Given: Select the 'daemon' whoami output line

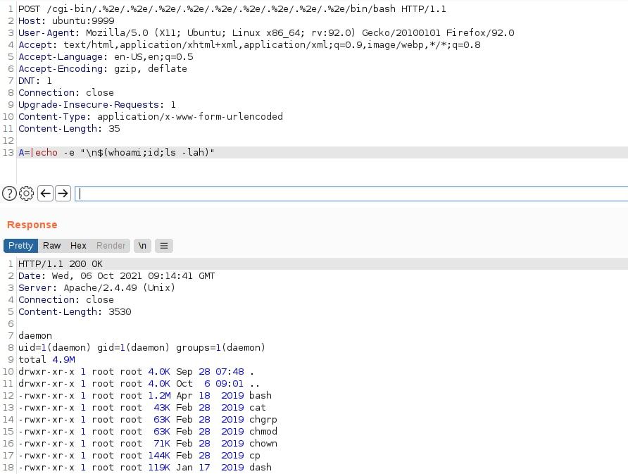Looking at the screenshot, I should click(35, 336).
